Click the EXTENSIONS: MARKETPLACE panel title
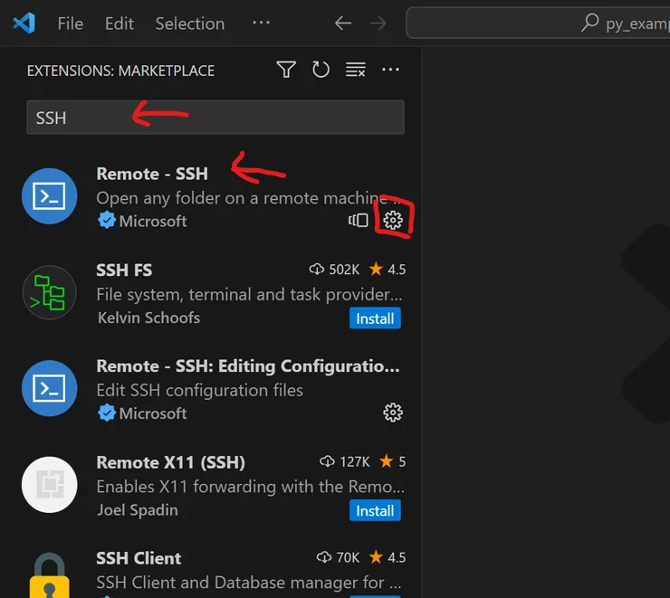670x598 pixels. tap(120, 71)
